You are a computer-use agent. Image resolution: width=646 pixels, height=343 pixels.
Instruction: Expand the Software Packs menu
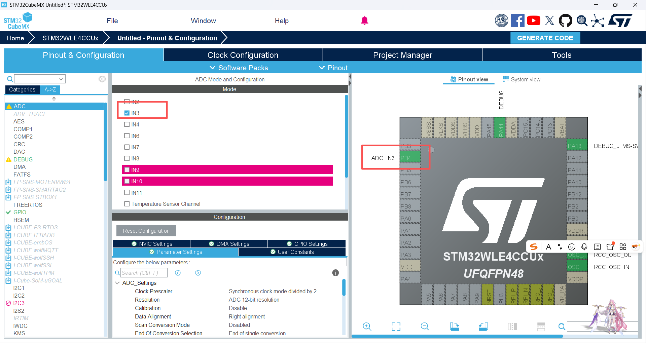point(239,68)
